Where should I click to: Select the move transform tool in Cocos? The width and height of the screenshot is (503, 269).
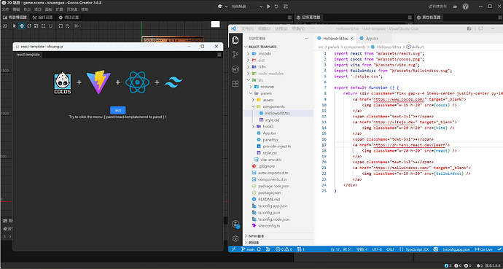(x=22, y=26)
